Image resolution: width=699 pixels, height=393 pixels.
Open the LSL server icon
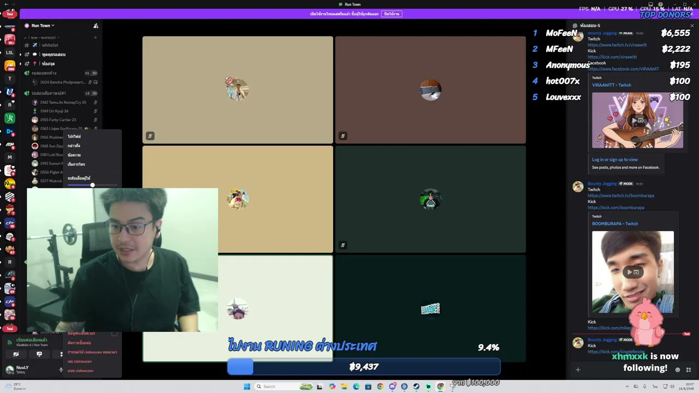tap(10, 52)
